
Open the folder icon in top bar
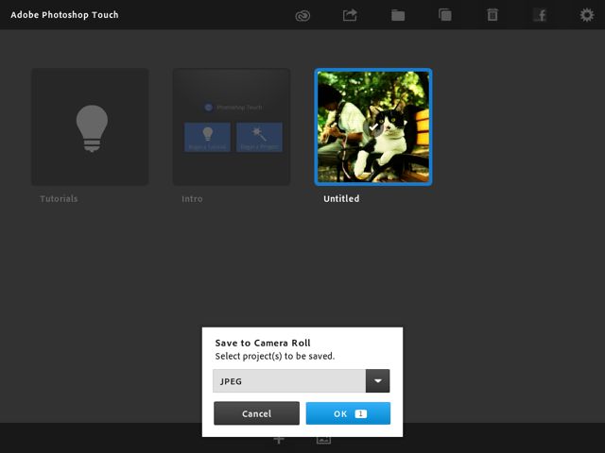point(398,15)
